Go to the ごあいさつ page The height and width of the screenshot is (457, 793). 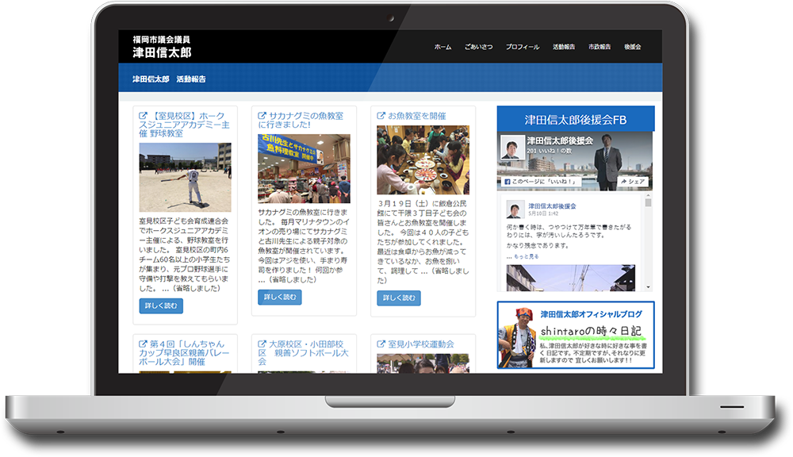479,47
